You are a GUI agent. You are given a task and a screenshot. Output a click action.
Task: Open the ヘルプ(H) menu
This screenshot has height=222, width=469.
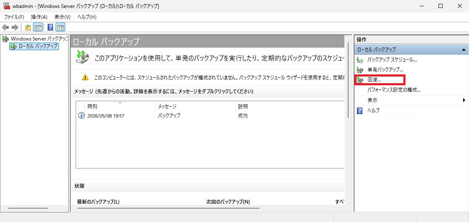point(87,17)
